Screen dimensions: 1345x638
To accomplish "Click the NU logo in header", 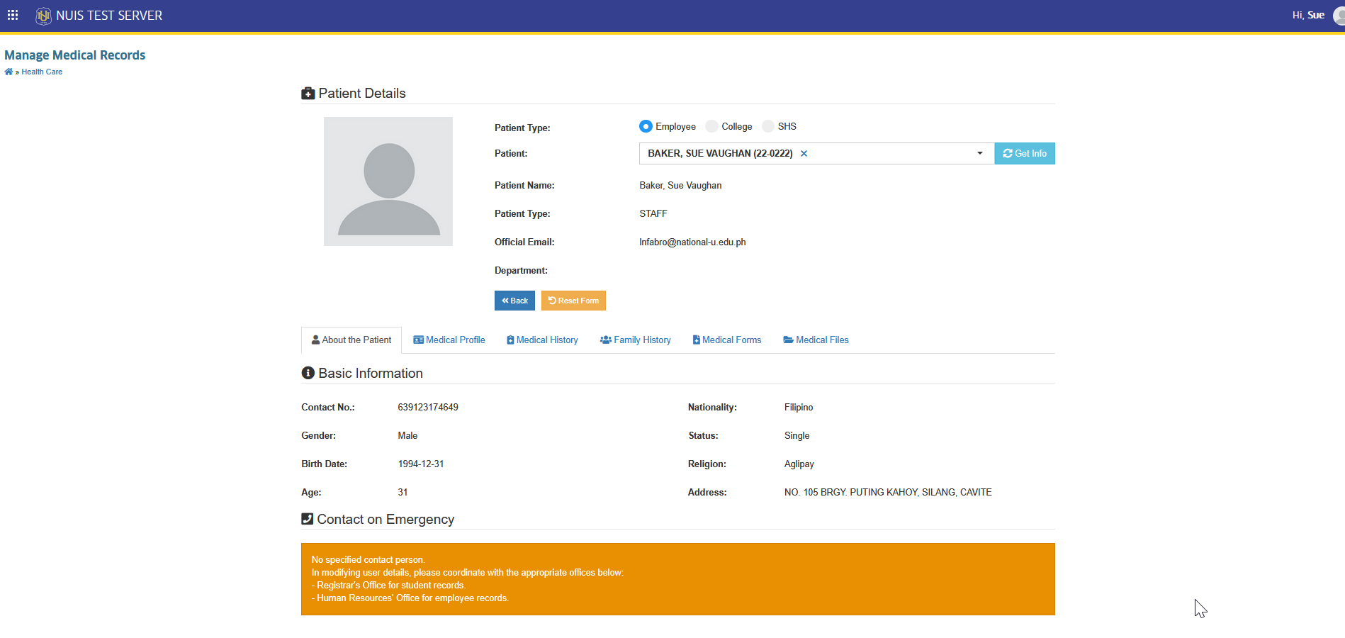I will coord(43,16).
